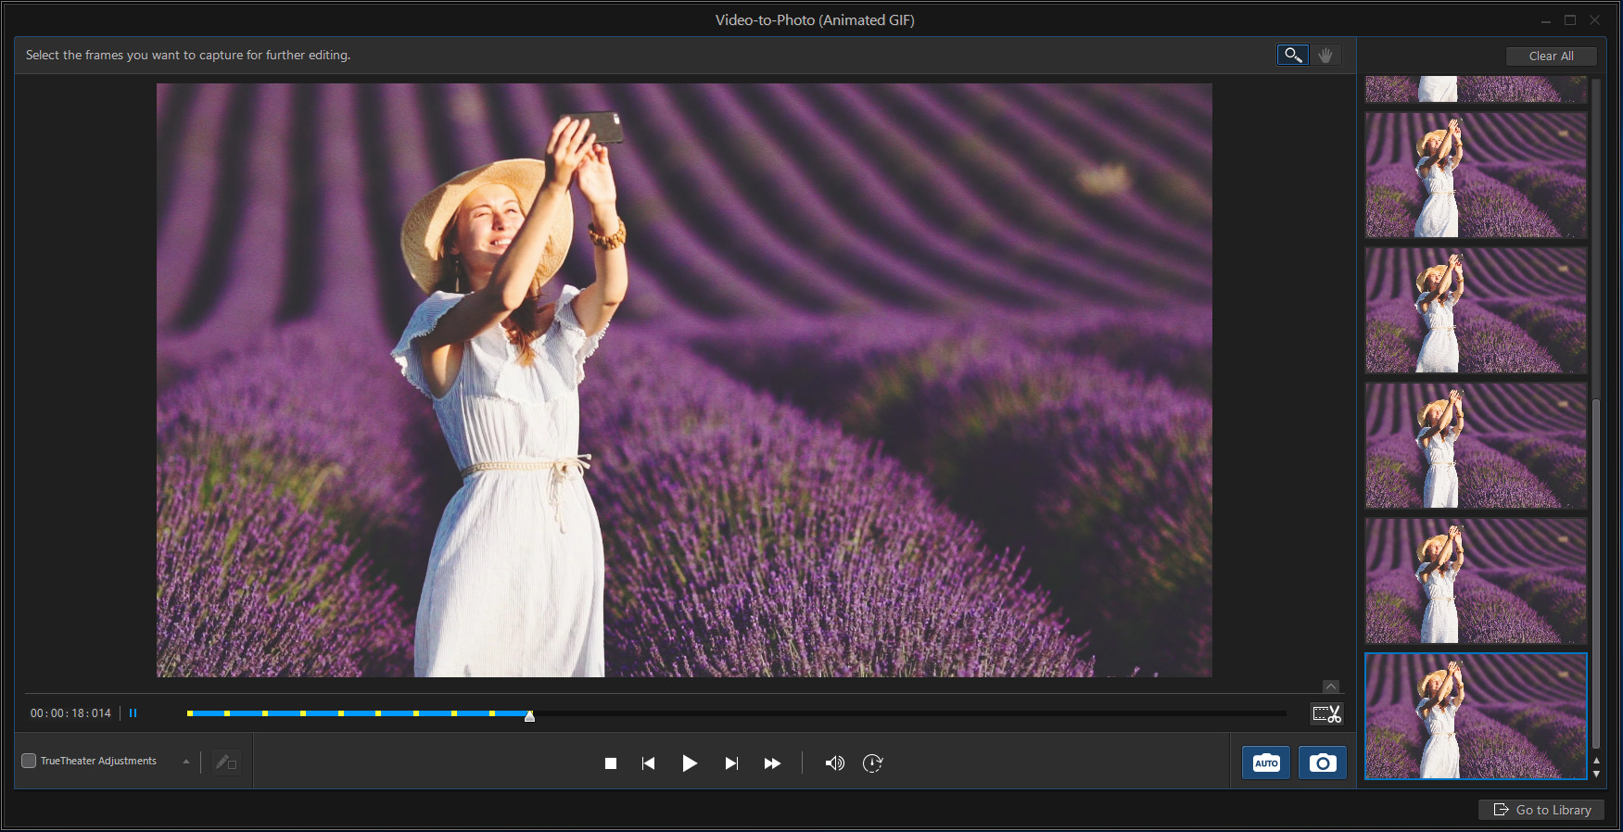Click the captured frames scrollbar
1623x832 pixels.
pos(1596,573)
